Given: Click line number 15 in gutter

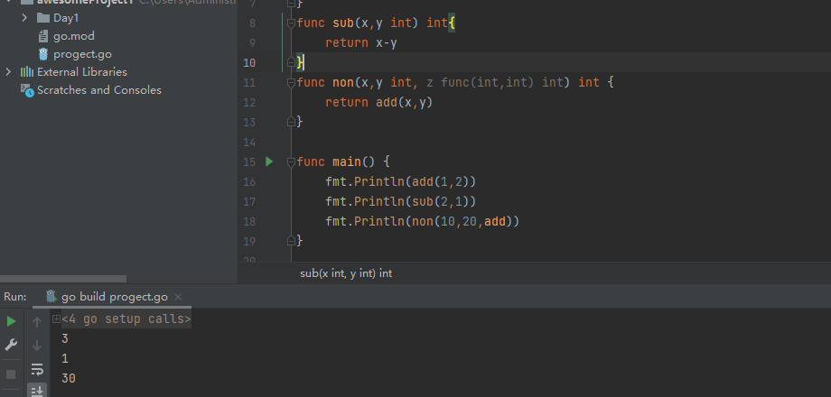Looking at the screenshot, I should pyautogui.click(x=249, y=162).
